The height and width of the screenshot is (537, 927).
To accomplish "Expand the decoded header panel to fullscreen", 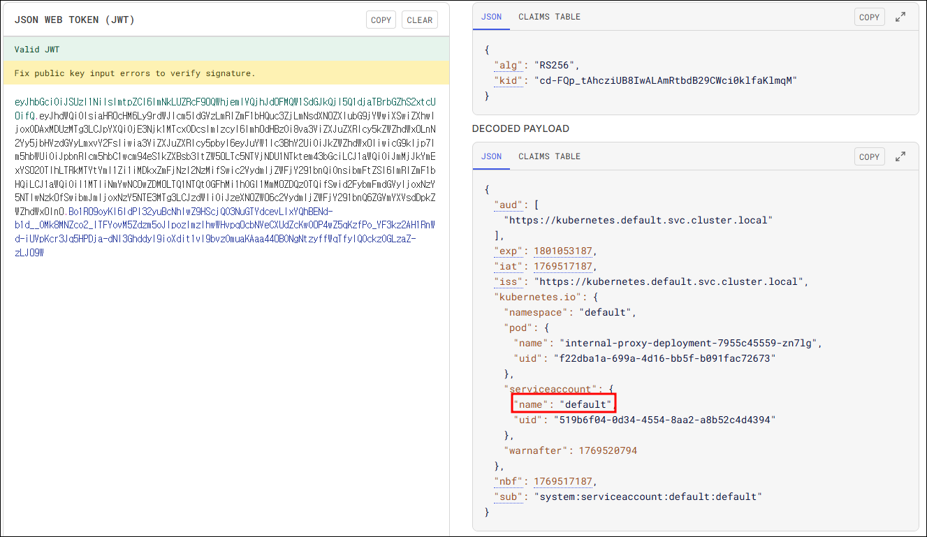I will pos(900,17).
